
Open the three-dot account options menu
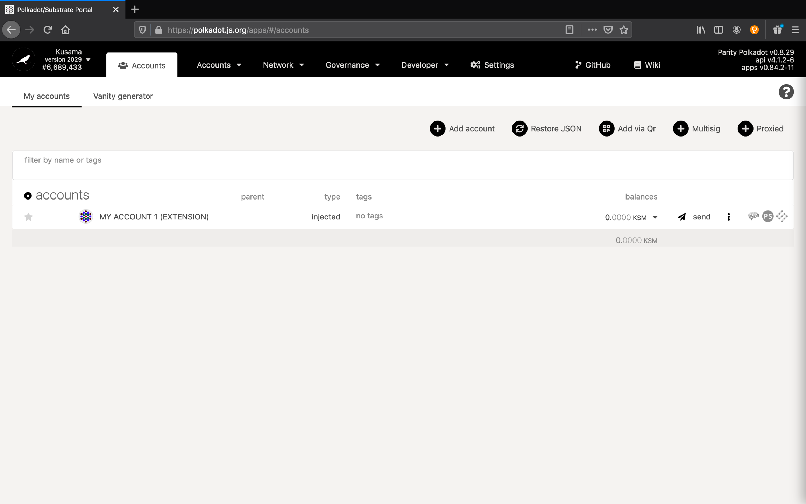(728, 217)
